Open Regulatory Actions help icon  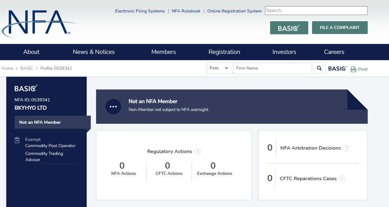click(197, 152)
